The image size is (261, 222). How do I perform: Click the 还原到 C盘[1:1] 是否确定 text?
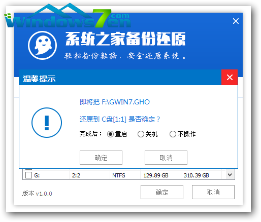tap(120, 119)
